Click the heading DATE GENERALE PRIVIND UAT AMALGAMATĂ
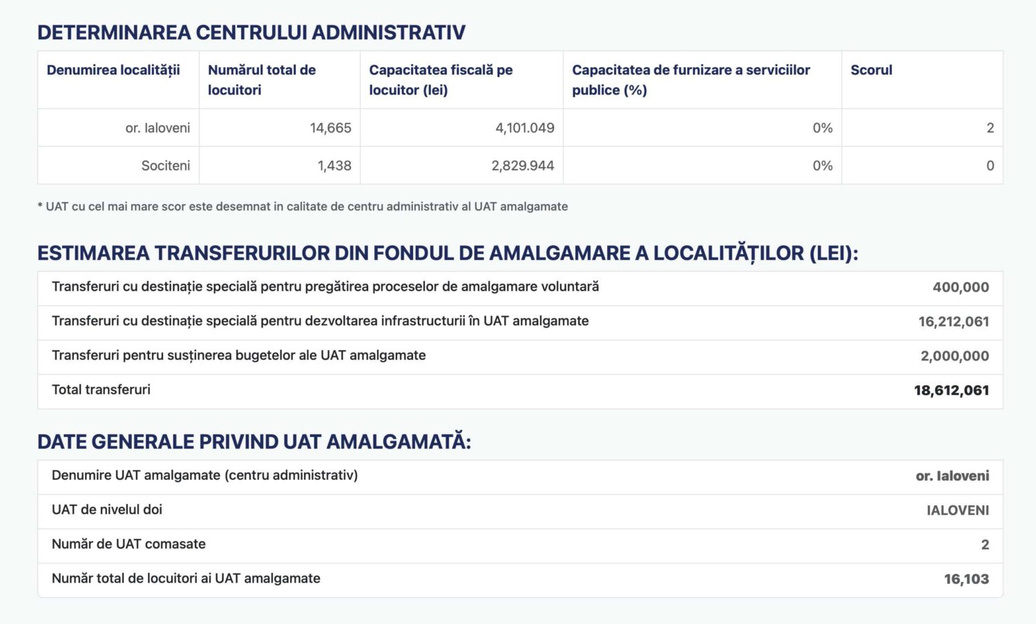The height and width of the screenshot is (624, 1036). click(256, 440)
